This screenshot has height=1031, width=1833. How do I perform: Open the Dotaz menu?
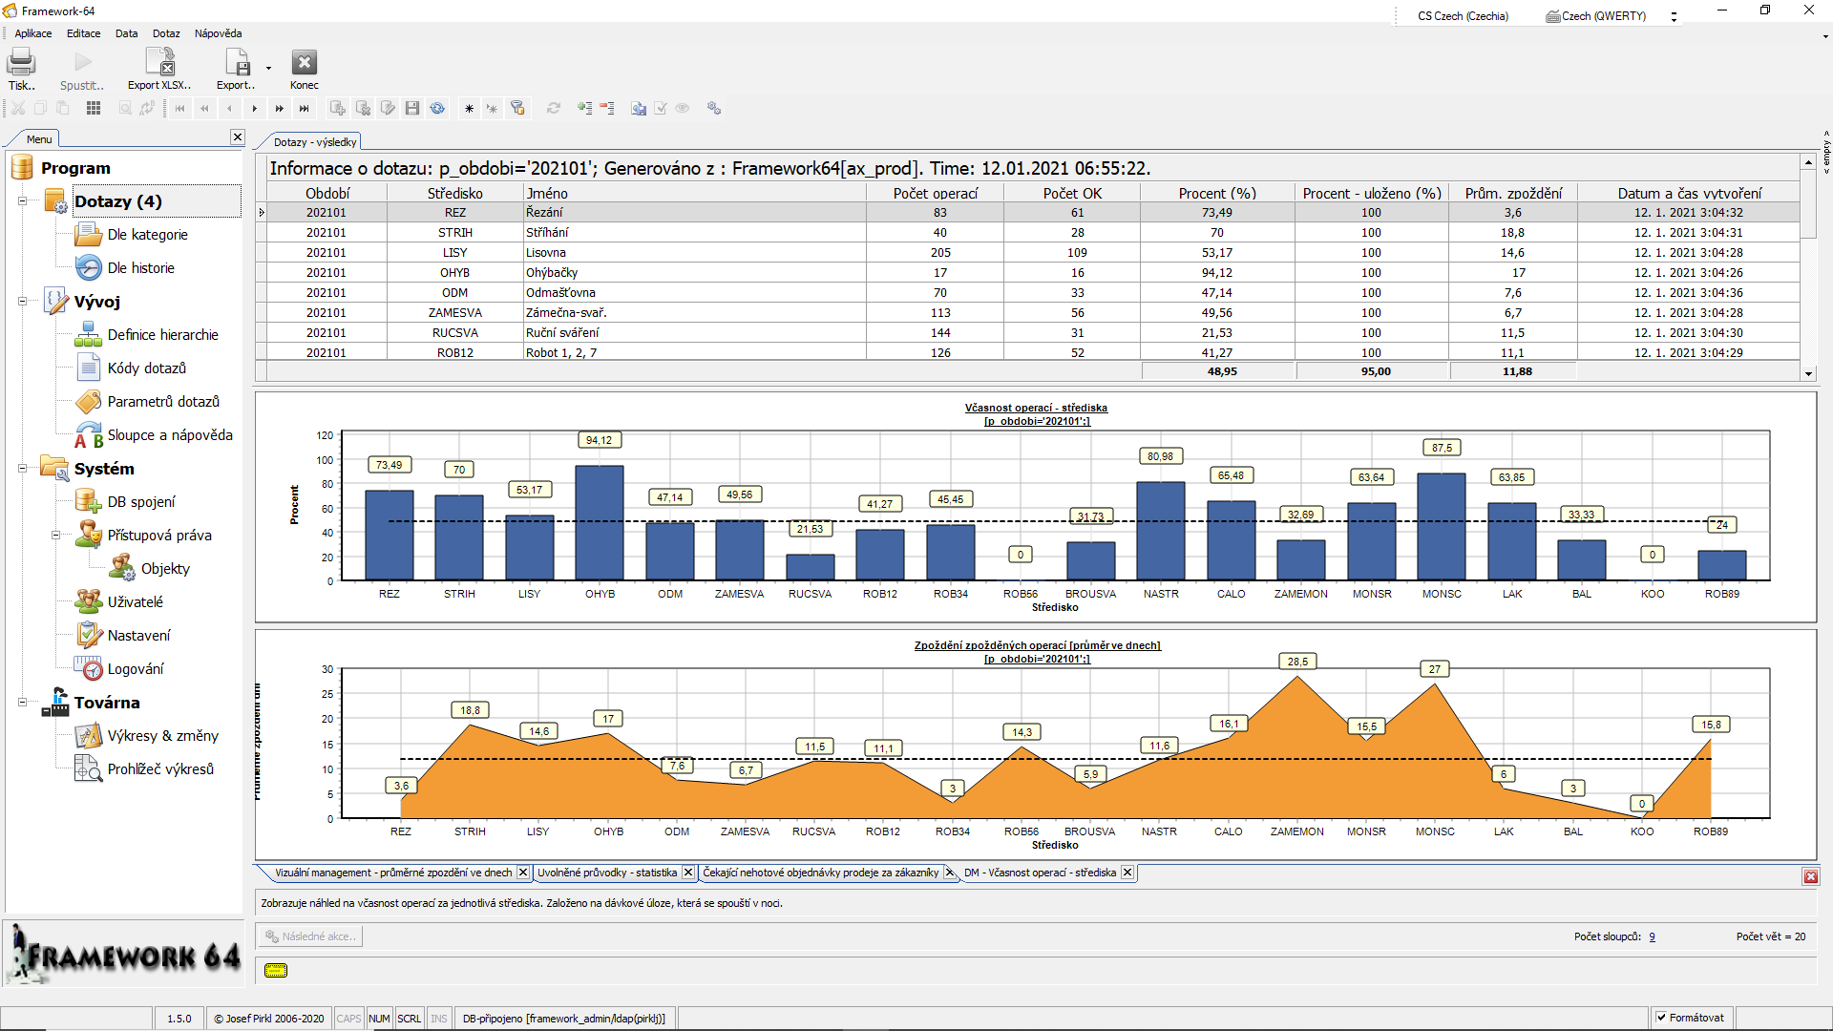(x=166, y=33)
